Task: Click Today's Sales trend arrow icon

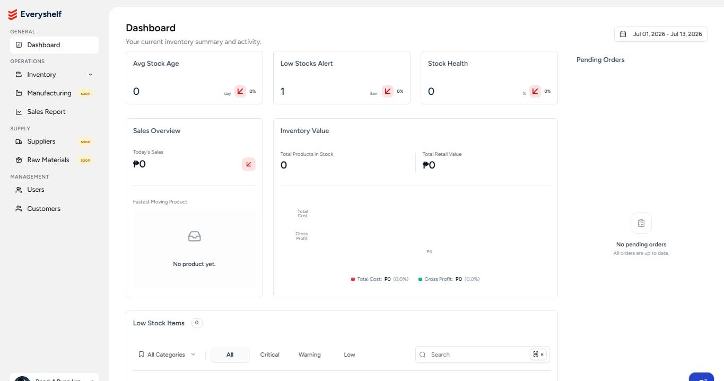Action: [x=249, y=164]
